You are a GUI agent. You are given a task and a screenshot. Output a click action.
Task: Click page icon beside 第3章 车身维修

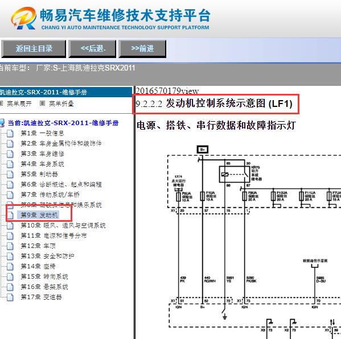(10, 154)
